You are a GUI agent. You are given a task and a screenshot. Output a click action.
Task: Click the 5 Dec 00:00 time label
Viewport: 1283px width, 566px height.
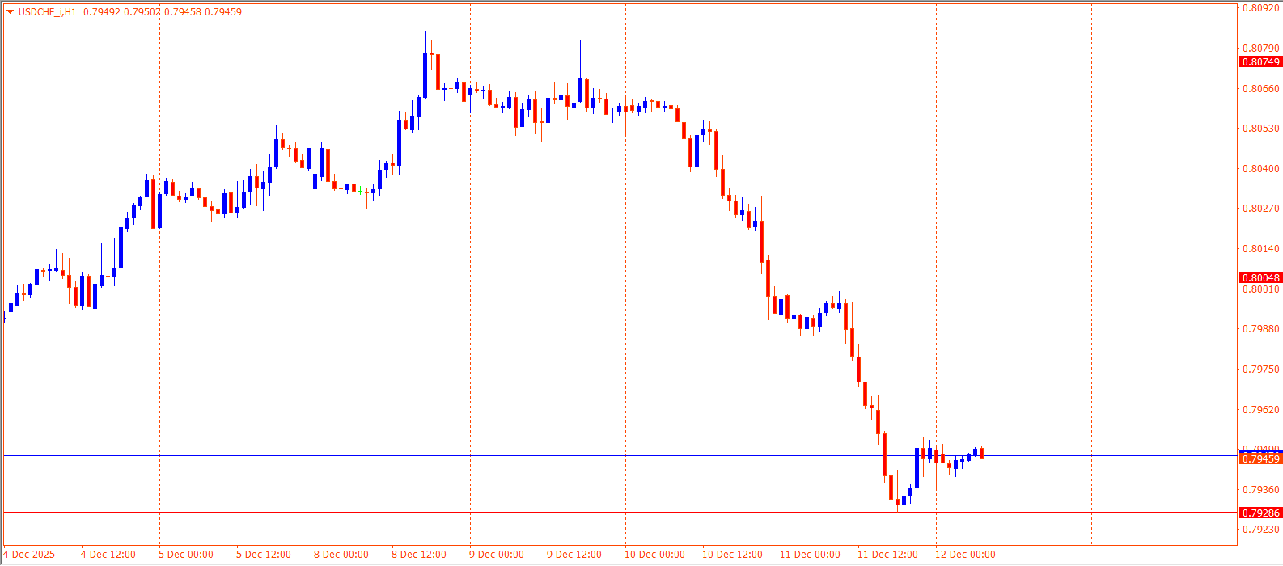[x=186, y=555]
